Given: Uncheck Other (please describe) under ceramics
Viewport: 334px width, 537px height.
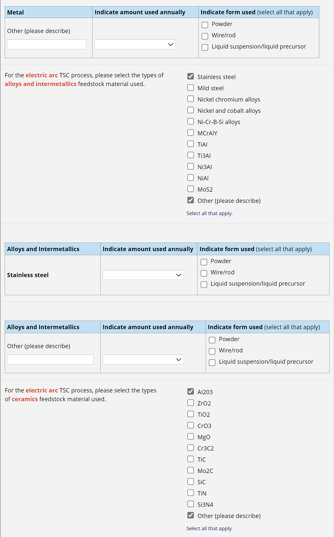Looking at the screenshot, I should tap(191, 515).
